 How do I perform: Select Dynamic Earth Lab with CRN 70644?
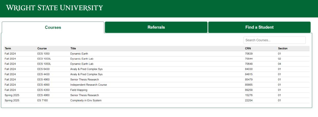point(82,59)
